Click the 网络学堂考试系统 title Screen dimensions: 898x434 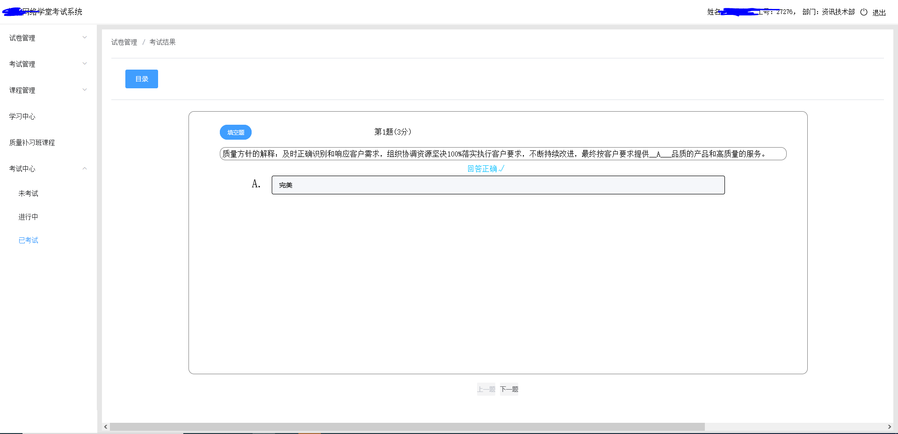51,12
